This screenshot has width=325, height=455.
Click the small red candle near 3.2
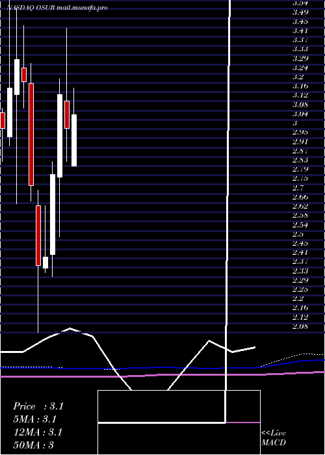pos(24,75)
